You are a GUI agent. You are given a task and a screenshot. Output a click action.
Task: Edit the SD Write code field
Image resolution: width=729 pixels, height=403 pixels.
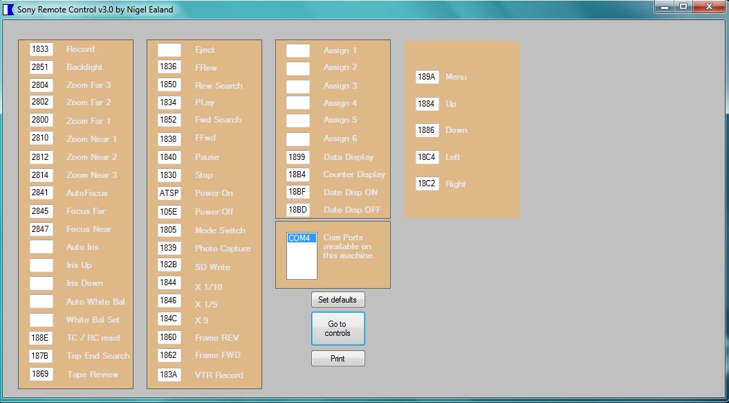point(169,265)
